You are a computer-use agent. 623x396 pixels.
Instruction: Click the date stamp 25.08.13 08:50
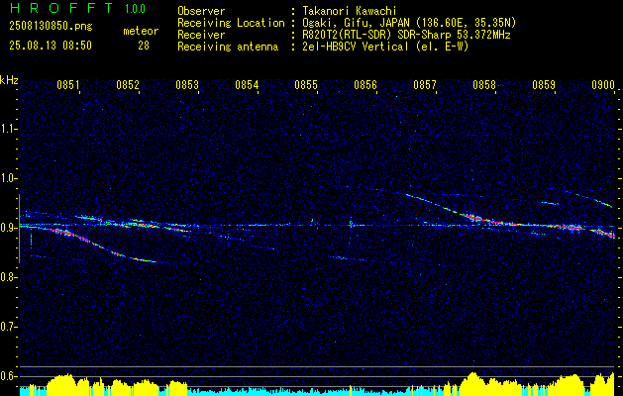coord(51,46)
